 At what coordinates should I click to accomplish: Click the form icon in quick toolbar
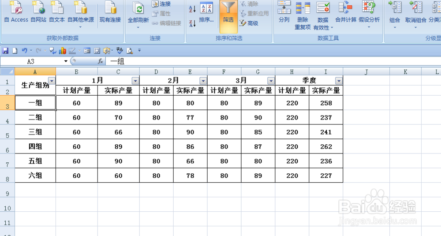click(87, 51)
